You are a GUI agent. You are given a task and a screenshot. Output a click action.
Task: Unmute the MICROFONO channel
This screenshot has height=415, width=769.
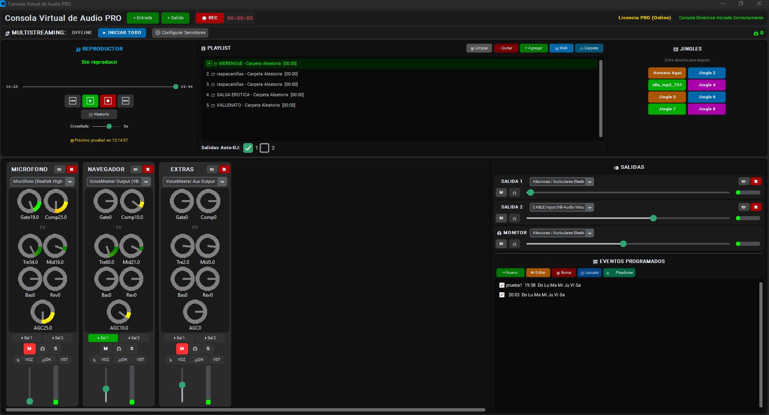tap(29, 349)
